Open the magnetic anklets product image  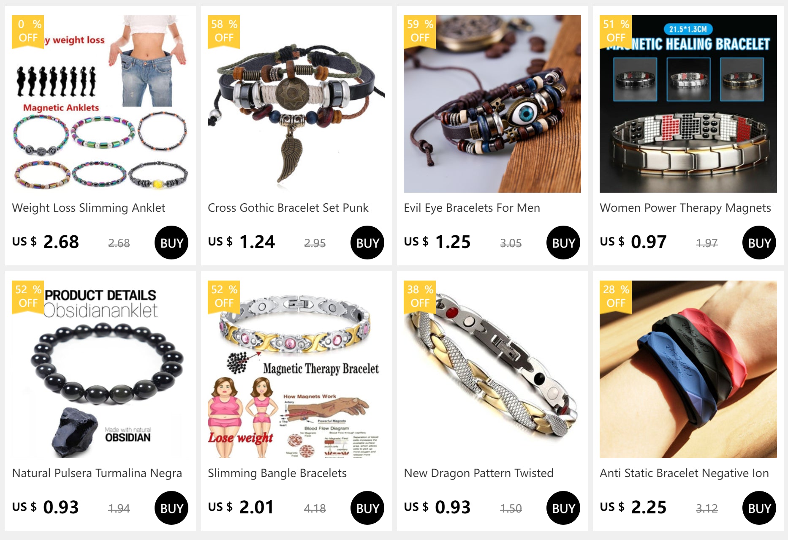click(101, 104)
